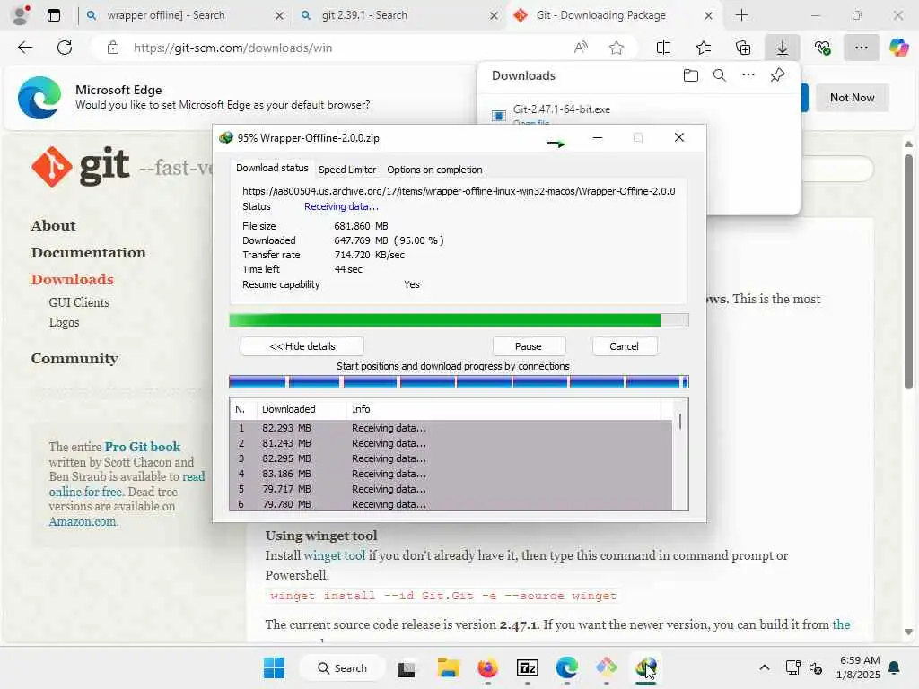Open more options in Downloads panel
This screenshot has height=689, width=919.
click(x=748, y=75)
